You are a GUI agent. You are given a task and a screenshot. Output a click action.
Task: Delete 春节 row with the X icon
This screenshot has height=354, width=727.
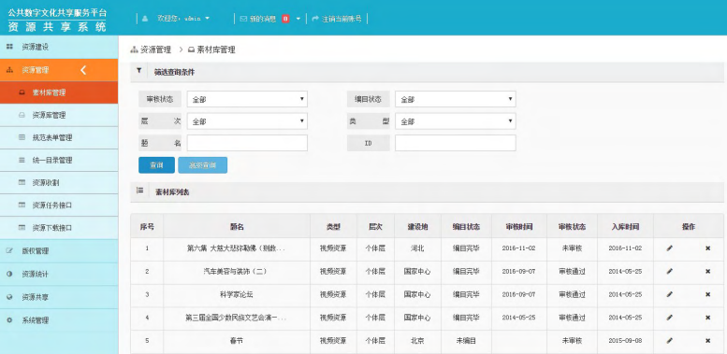[x=707, y=341]
